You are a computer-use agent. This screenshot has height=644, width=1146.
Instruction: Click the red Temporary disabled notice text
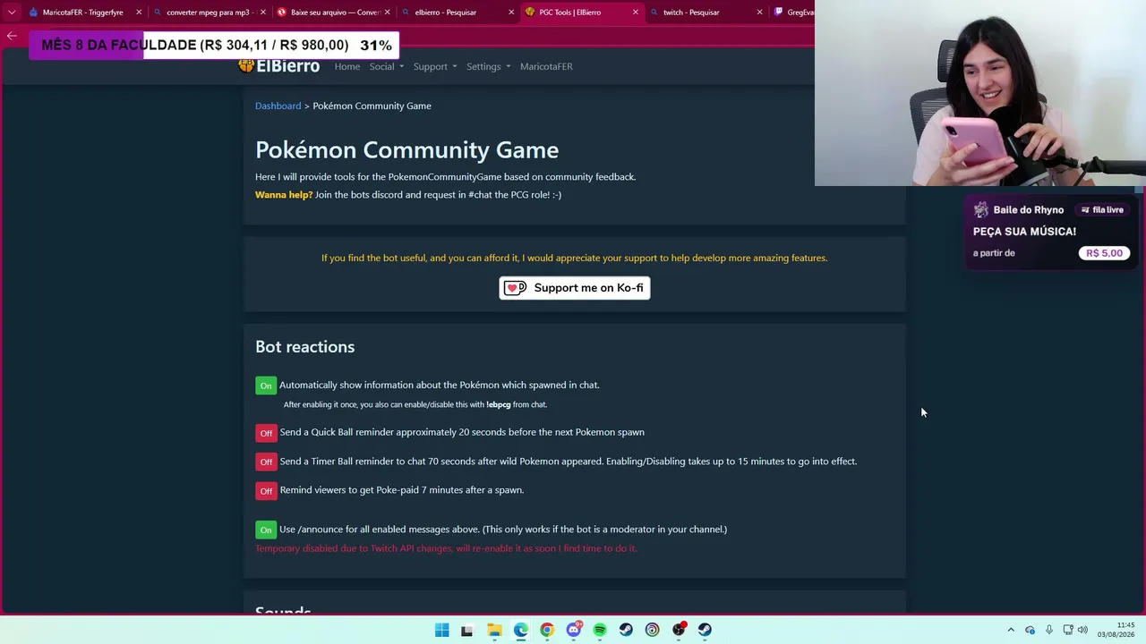tap(446, 548)
